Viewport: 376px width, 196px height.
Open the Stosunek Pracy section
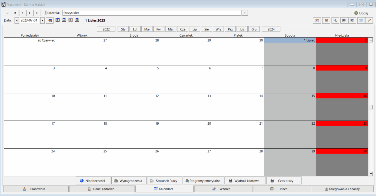(165, 181)
